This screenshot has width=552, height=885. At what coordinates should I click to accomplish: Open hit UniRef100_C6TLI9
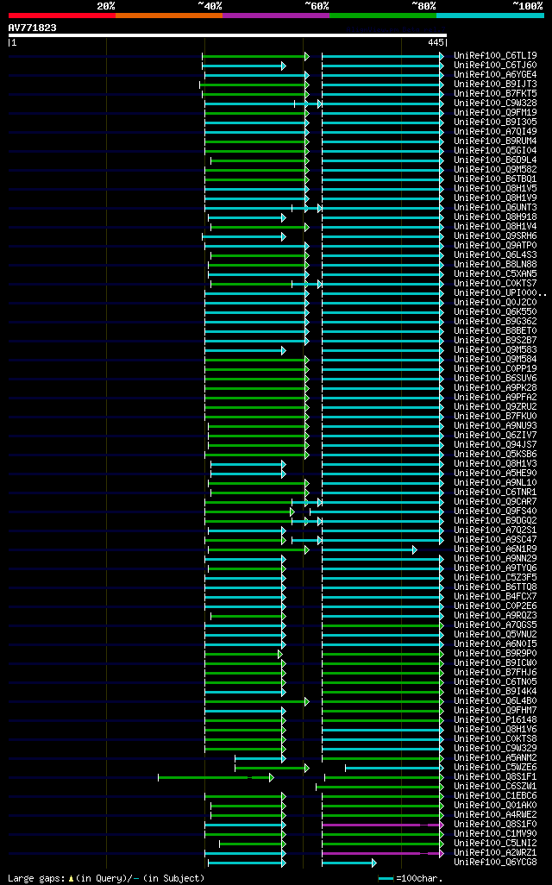[x=496, y=56]
